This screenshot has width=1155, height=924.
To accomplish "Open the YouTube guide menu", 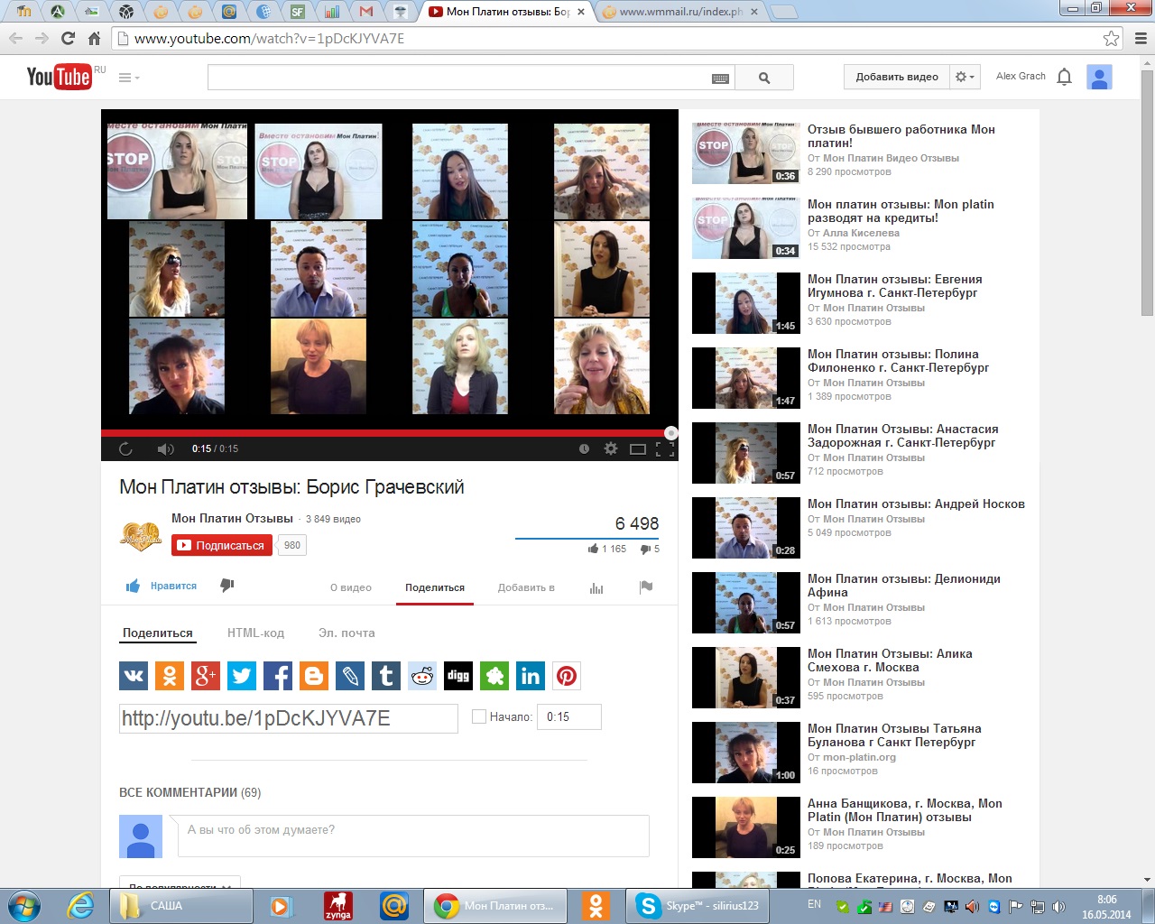I will (x=129, y=78).
